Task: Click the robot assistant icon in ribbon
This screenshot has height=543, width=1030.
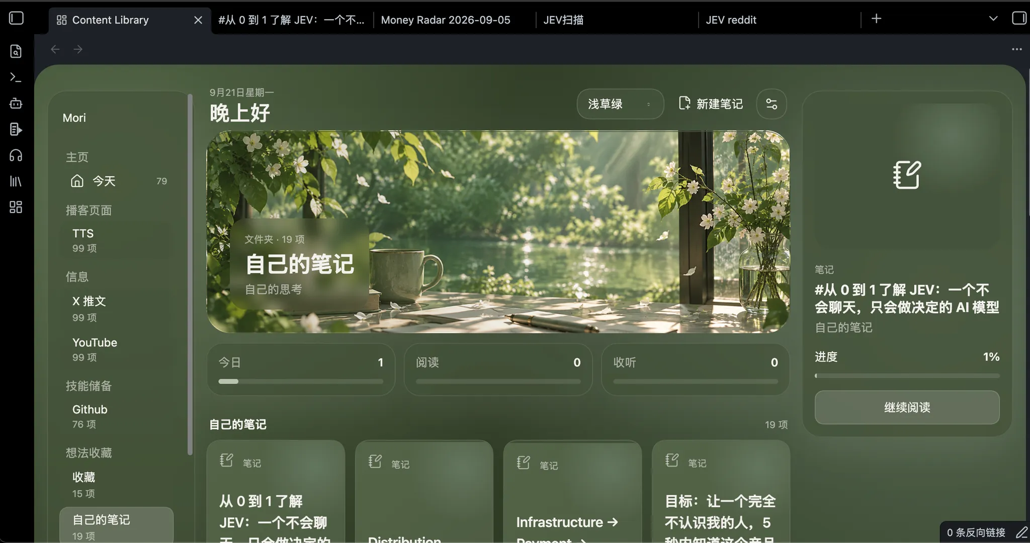Action: coord(16,103)
